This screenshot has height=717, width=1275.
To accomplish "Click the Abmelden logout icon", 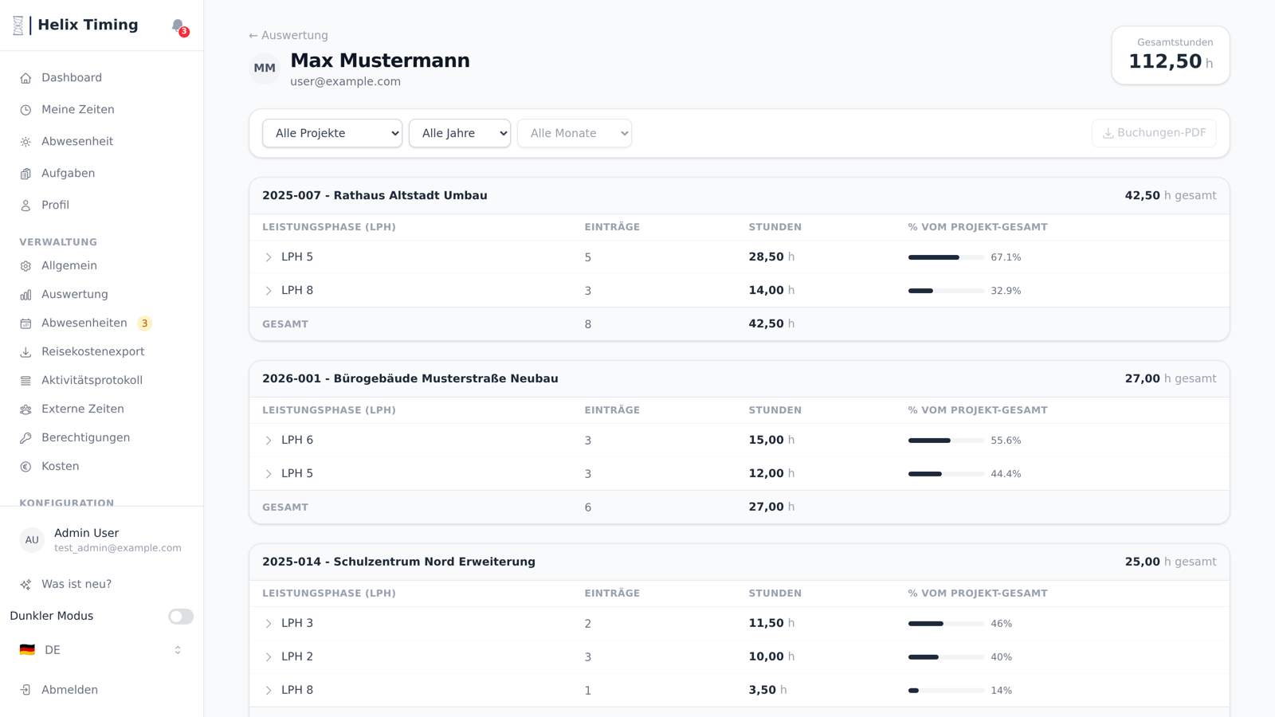I will pos(25,690).
